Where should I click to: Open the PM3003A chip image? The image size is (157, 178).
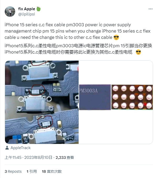click(95, 97)
